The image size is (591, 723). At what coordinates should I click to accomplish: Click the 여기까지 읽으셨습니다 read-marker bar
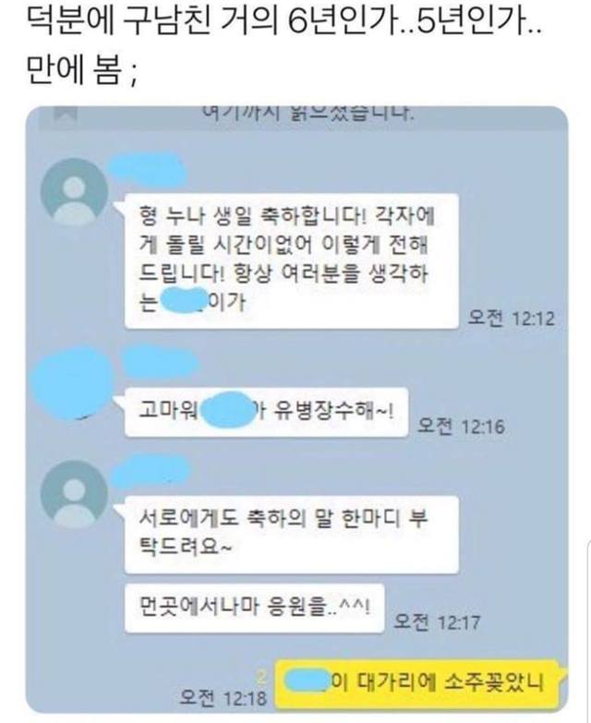pos(303,118)
